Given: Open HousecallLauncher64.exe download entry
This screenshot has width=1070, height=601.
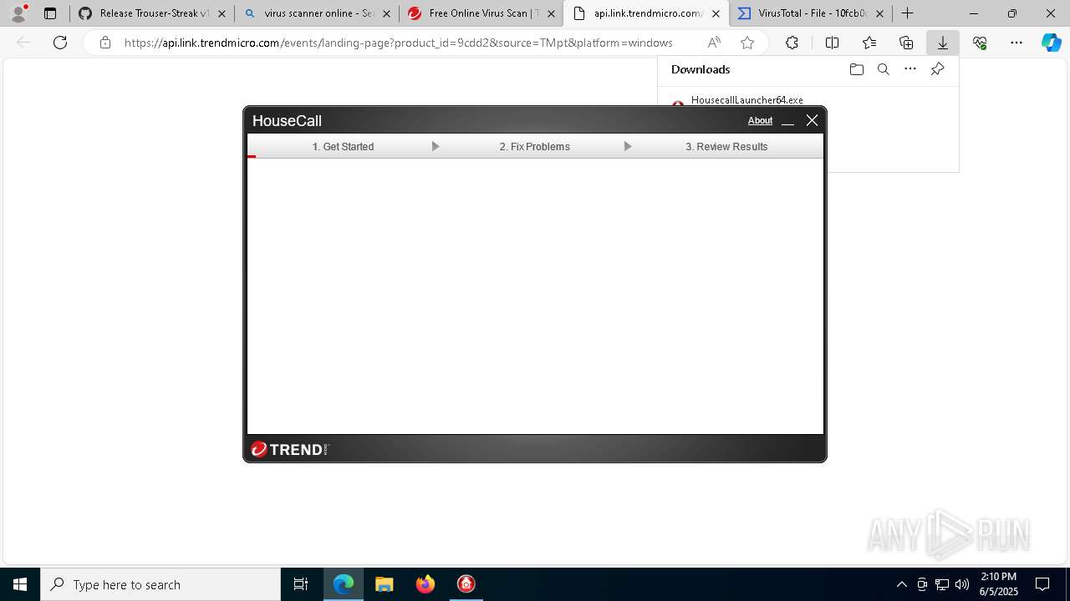Looking at the screenshot, I should point(746,100).
